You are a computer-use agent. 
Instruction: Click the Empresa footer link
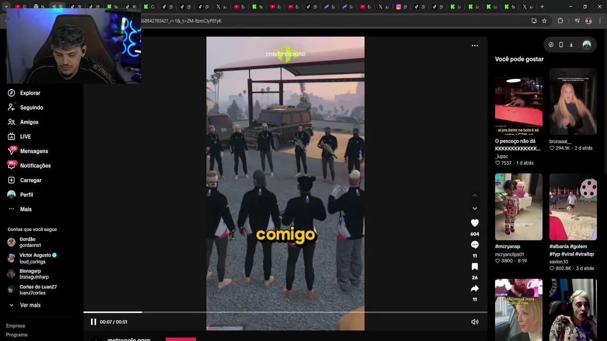click(x=16, y=326)
